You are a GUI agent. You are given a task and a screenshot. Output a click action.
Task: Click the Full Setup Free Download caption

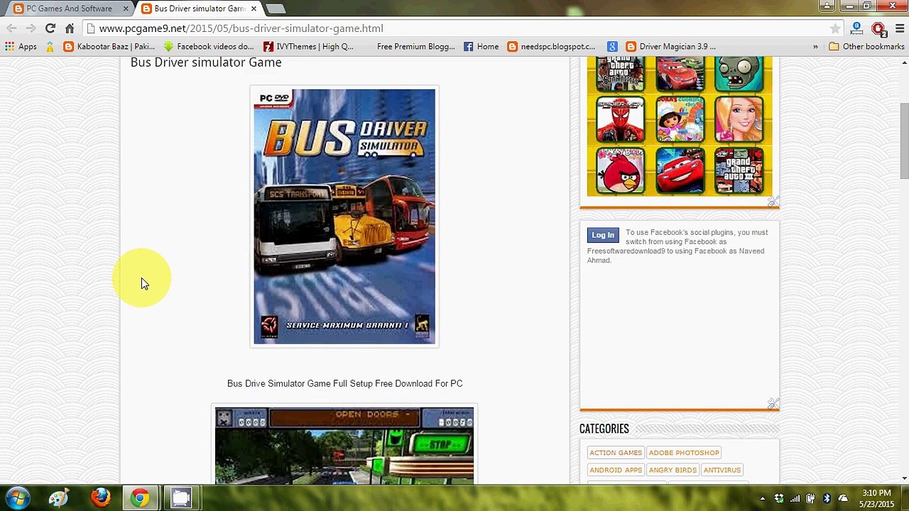click(344, 383)
